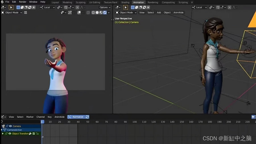Switch to the Shading workspace tab
Image resolution: width=256 pixels, height=144 pixels.
pyautogui.click(x=125, y=3)
